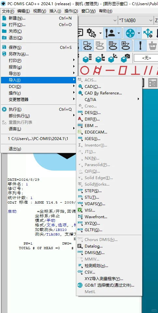The width and height of the screenshot is (158, 313).
Task: Click the grid-label ellipse toolbar icon
Action: point(113,46)
